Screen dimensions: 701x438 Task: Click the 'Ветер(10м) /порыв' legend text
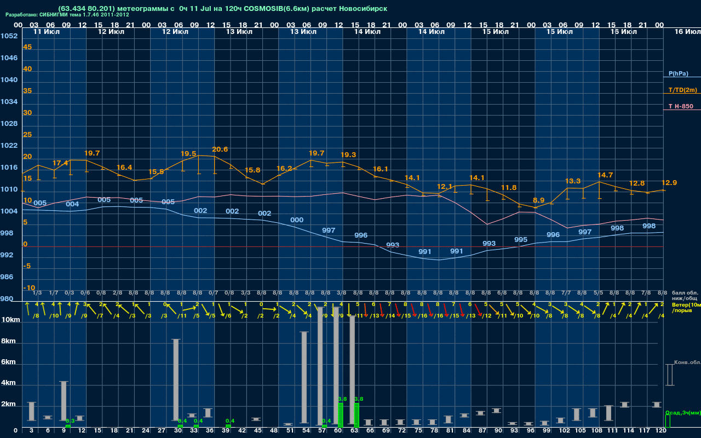(x=686, y=307)
